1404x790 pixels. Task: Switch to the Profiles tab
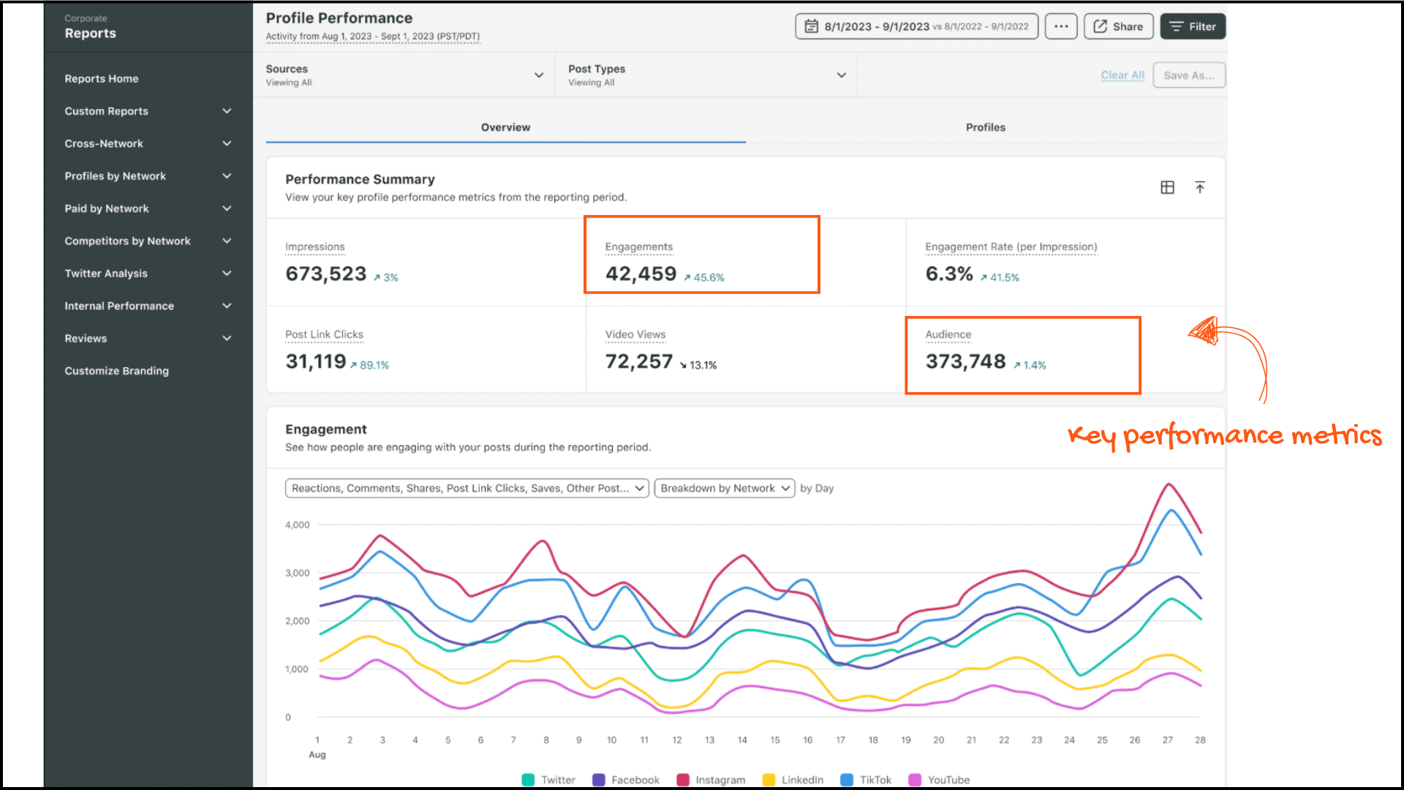pos(986,127)
